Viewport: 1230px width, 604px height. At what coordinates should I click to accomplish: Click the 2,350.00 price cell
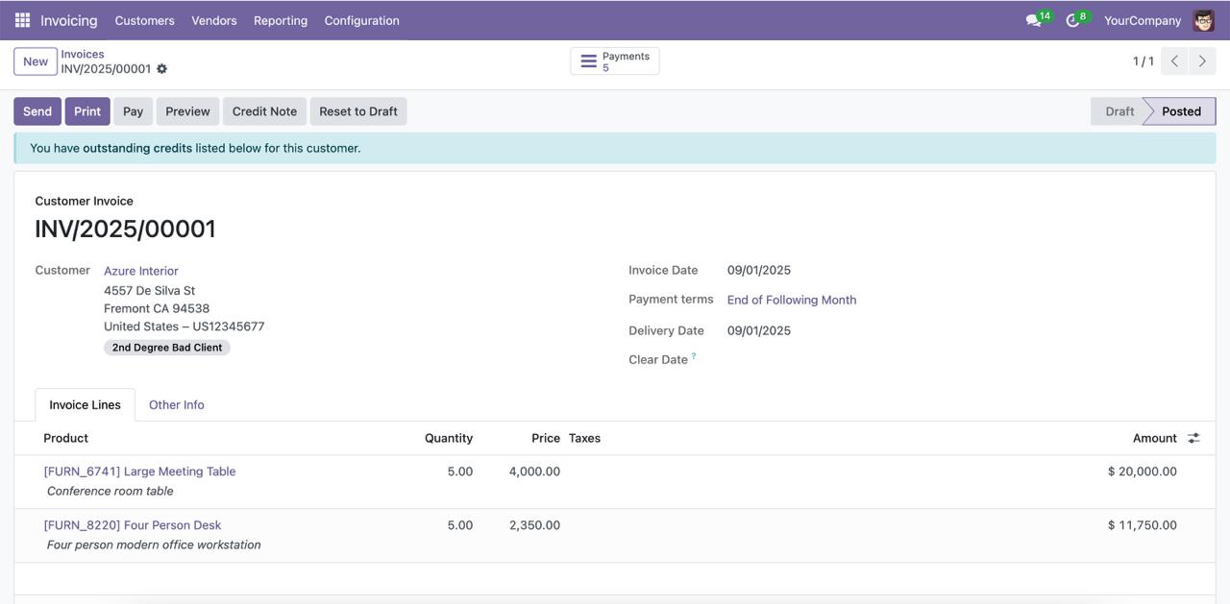[534, 525]
